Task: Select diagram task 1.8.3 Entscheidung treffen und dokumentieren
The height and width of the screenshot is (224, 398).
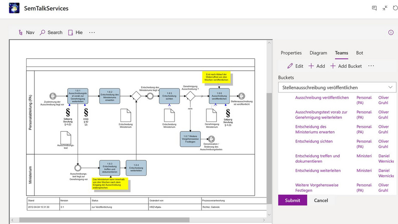Action: [110, 168]
